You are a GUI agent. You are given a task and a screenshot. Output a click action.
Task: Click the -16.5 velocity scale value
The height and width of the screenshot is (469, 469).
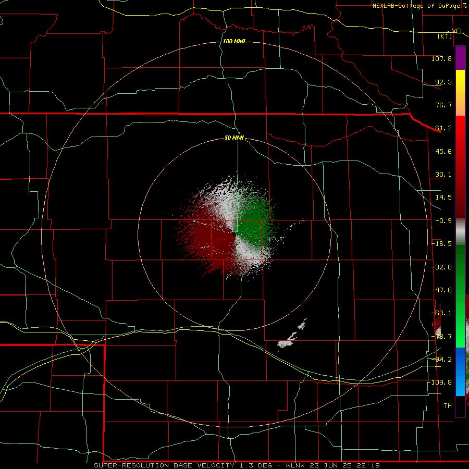[442, 244]
